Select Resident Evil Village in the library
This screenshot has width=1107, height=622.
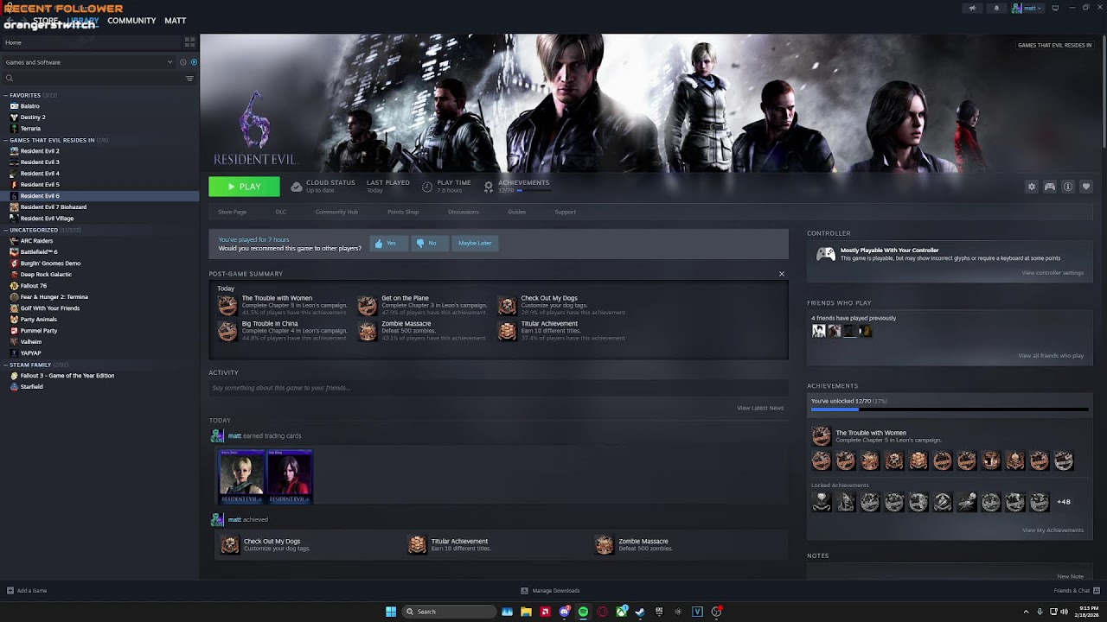tap(48, 219)
